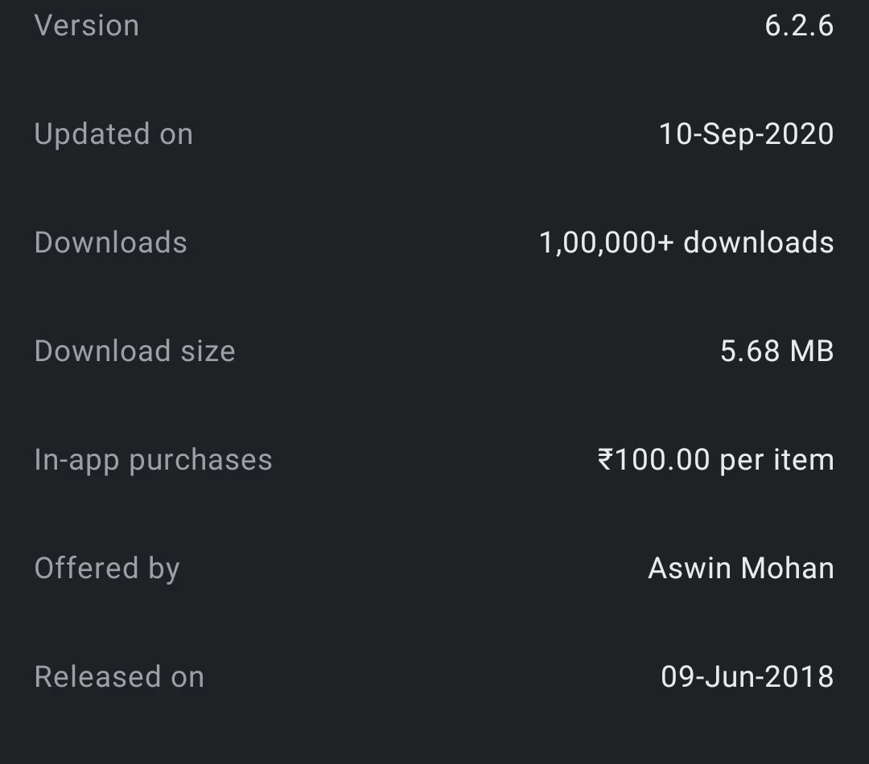This screenshot has height=764, width=869.
Task: Click the Offered by label
Action: [x=107, y=569]
